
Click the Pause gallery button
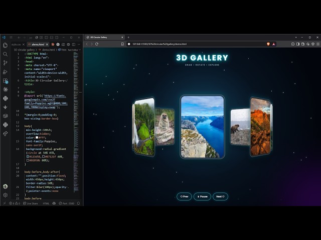202,196
